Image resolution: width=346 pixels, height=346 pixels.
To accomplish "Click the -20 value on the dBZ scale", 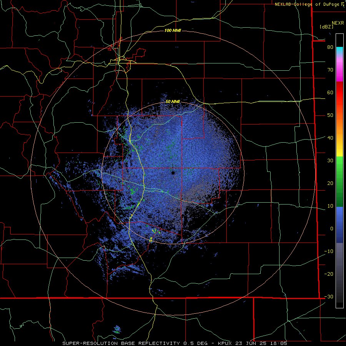I will coord(329,274).
